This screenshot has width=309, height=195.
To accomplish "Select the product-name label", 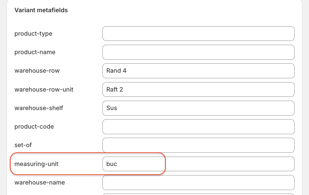I will pos(35,52).
